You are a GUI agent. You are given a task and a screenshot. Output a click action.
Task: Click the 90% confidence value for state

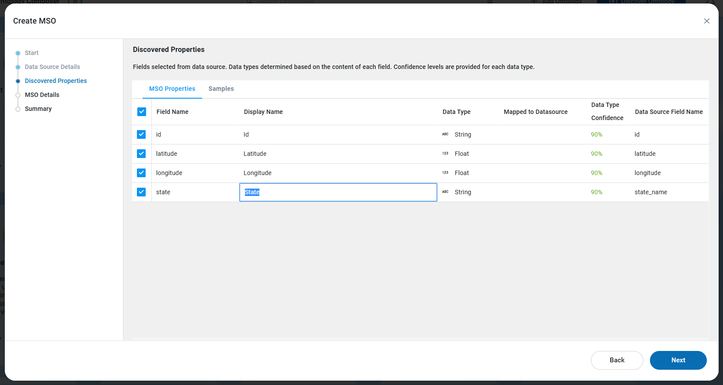tap(597, 192)
